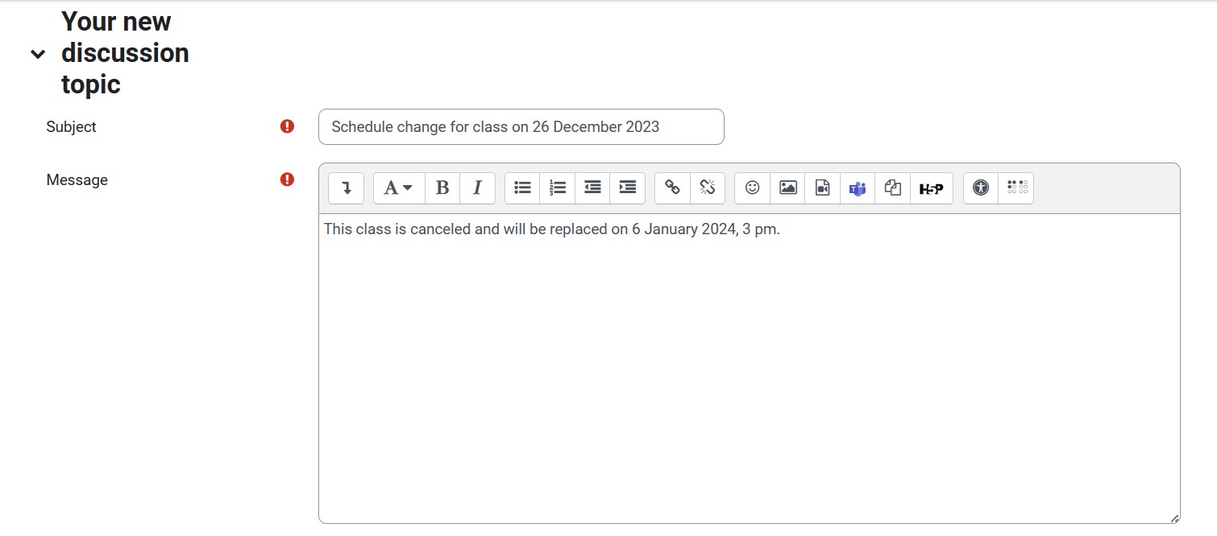Click the indent icon
This screenshot has height=536, width=1217.
click(x=627, y=188)
